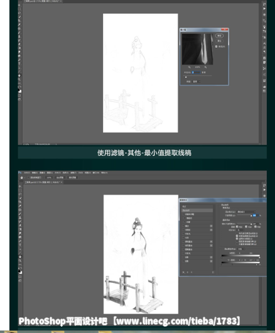Viewport: 275px width, 333px height.
Task: Click foreground color swatch in lower toolbar
Action: click(x=19, y=271)
